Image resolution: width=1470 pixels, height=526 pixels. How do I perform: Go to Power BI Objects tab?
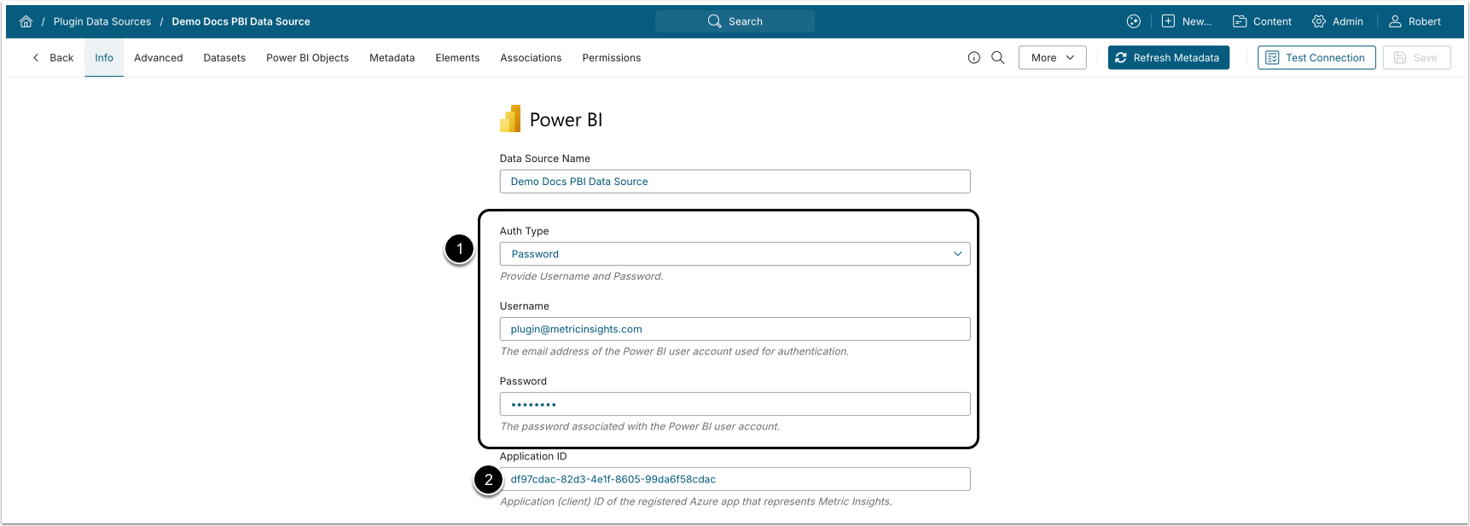[x=307, y=58]
